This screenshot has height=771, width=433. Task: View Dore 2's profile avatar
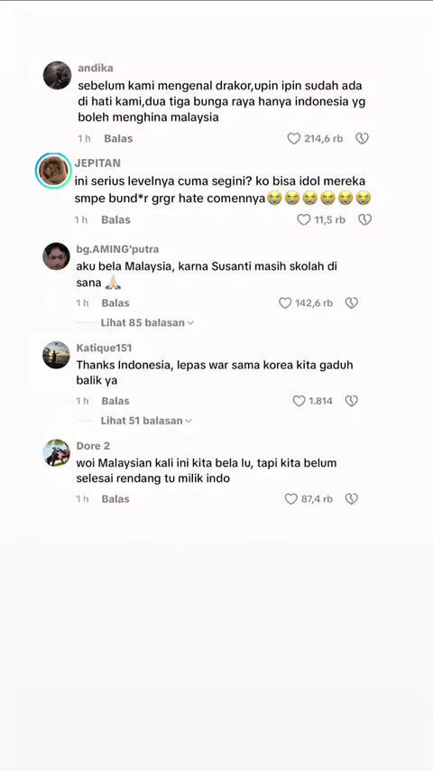coord(56,453)
